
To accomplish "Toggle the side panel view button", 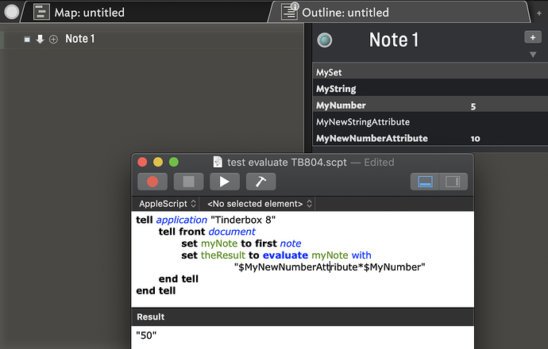I will coord(453,182).
